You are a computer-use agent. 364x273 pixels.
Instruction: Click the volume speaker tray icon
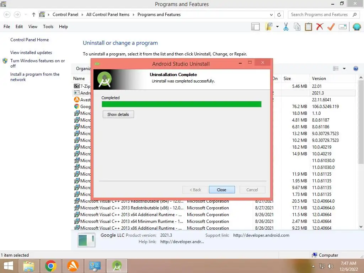(x=331, y=266)
